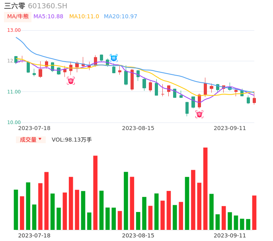Click the 2023-09-11 date under the volume chart
273x241 pixels.
pos(230,235)
